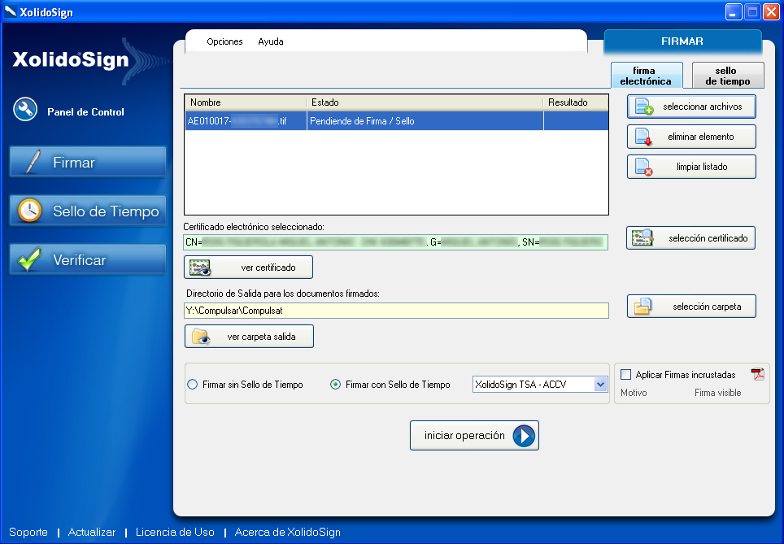Click the Estado column header

pyautogui.click(x=425, y=102)
